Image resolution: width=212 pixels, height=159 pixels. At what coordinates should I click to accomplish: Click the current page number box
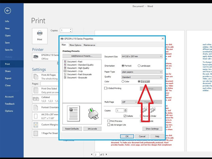tap(97, 154)
